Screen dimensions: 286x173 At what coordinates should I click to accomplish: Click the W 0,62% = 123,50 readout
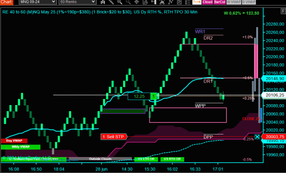tap(242, 13)
